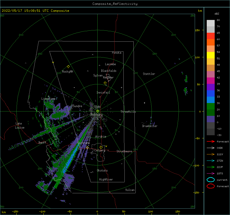Image resolution: width=230 pixels, height=215 pixels.
Task: Click the Lacombe label
Action: click(x=110, y=64)
